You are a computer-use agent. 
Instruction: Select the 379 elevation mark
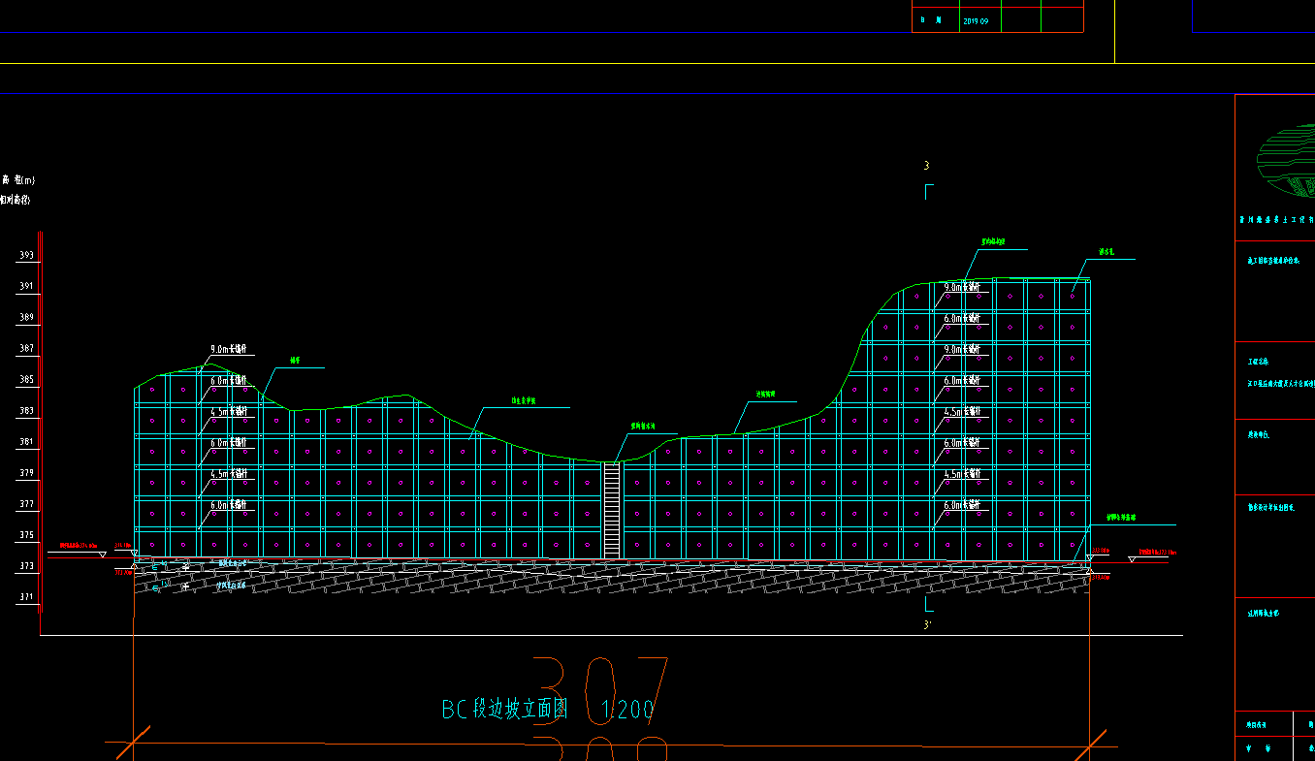[x=26, y=473]
